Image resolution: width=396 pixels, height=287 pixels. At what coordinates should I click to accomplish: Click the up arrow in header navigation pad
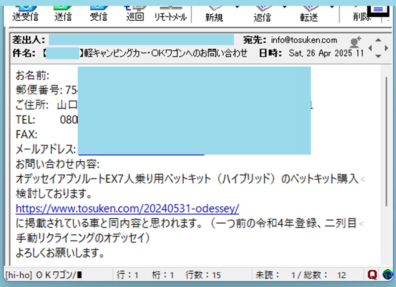click(x=379, y=40)
